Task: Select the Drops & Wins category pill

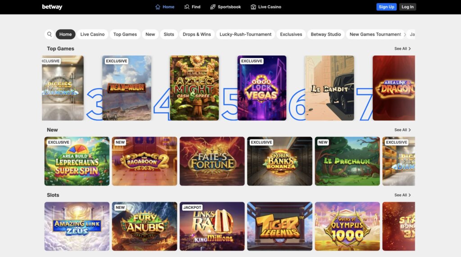Action: click(197, 34)
